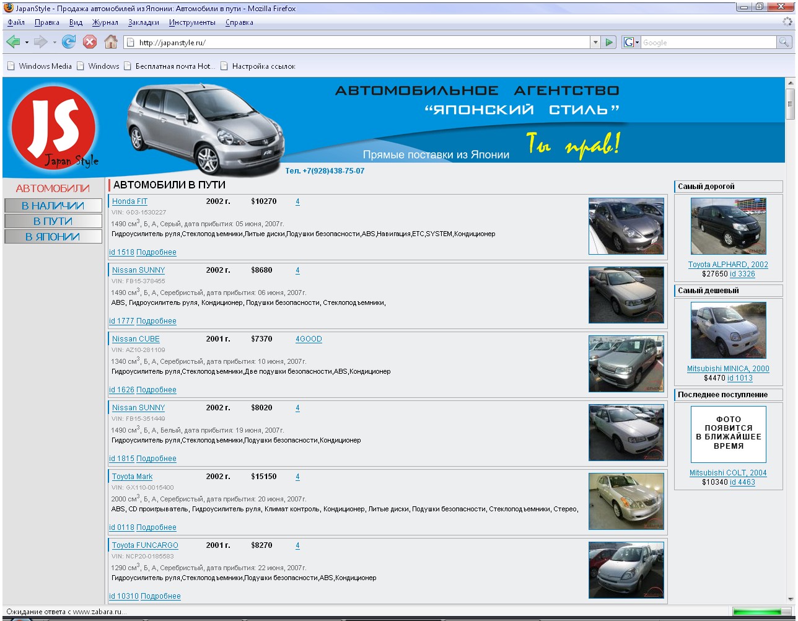This screenshot has width=798, height=621.
Task: Click the Nissan CUBE car thumbnail
Action: [626, 364]
